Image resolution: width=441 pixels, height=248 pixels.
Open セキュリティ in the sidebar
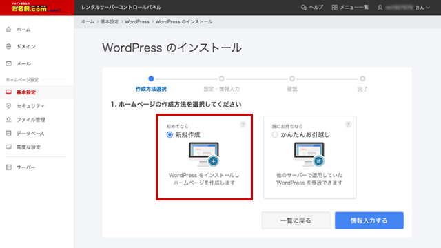click(x=30, y=105)
